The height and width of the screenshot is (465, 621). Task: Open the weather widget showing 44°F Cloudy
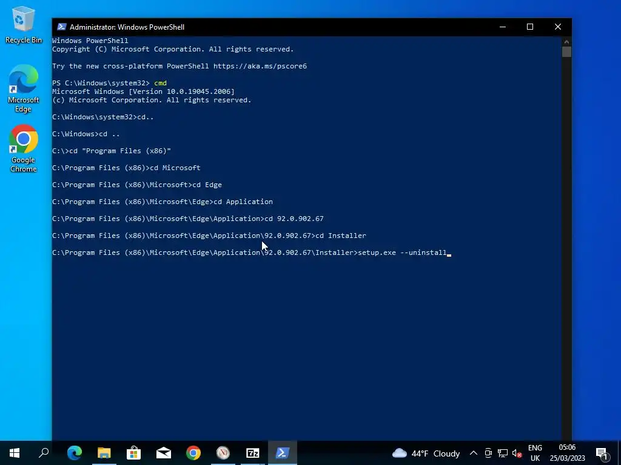[x=426, y=453]
